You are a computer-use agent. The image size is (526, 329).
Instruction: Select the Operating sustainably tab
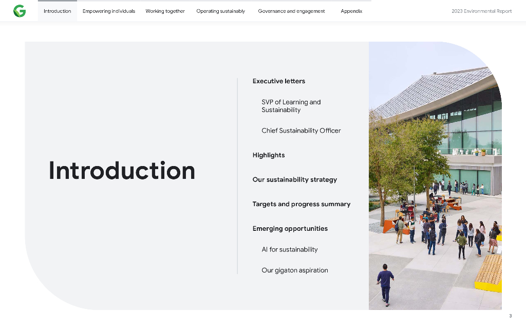click(x=220, y=11)
